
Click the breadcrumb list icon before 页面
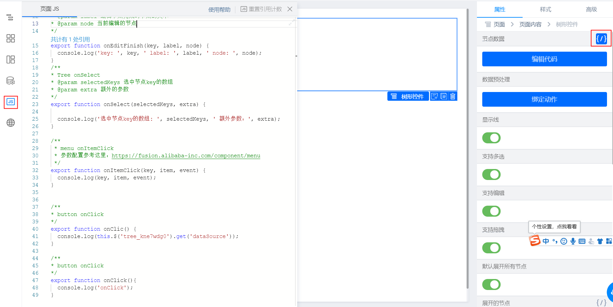(x=488, y=24)
